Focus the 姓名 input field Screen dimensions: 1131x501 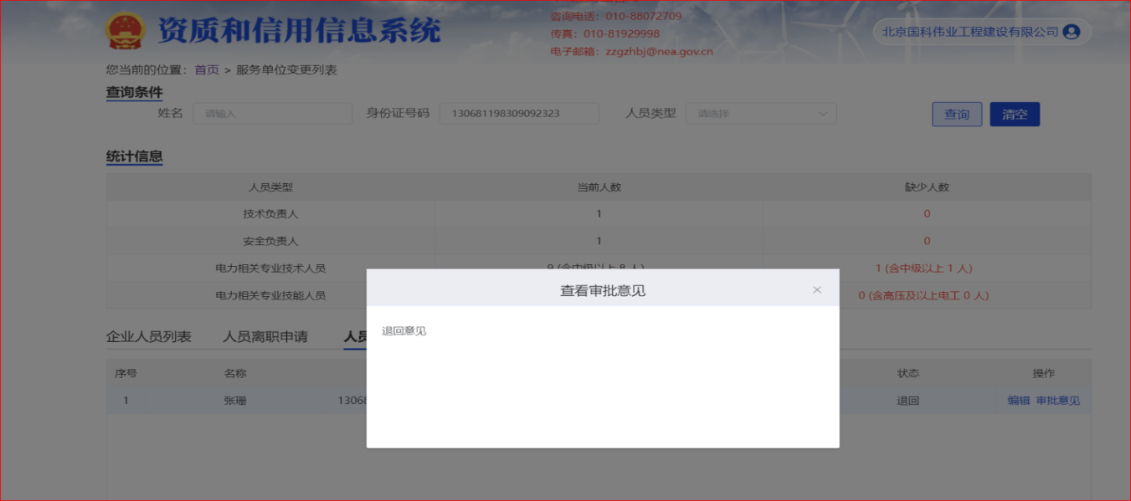point(272,114)
